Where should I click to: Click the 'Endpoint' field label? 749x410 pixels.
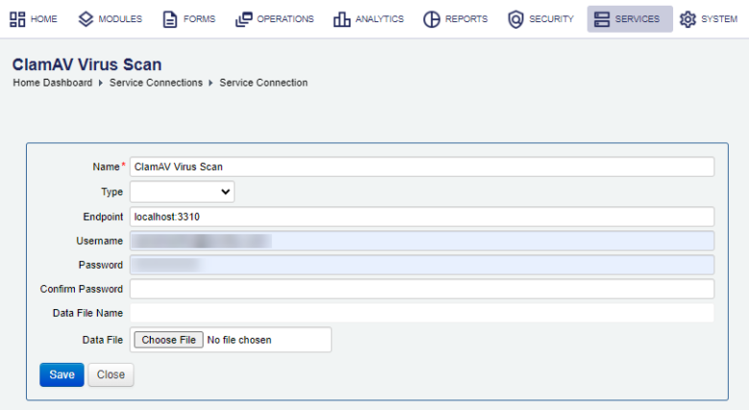(x=103, y=217)
